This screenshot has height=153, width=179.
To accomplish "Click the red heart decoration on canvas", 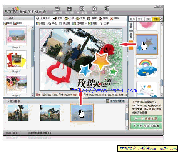I will pos(59,74).
